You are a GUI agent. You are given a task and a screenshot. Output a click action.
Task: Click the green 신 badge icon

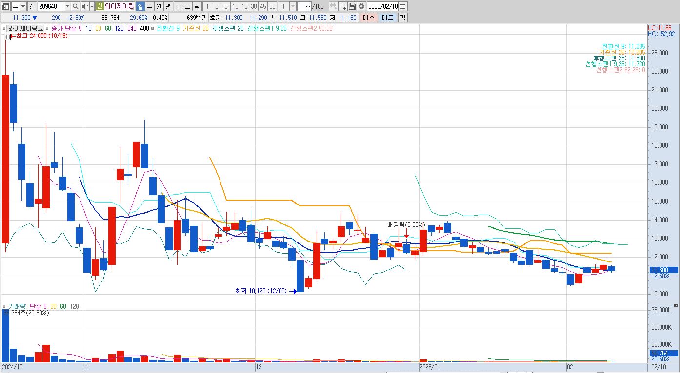[x=100, y=6]
